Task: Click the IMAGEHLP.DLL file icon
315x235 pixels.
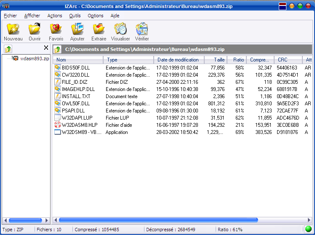Action: click(x=57, y=89)
